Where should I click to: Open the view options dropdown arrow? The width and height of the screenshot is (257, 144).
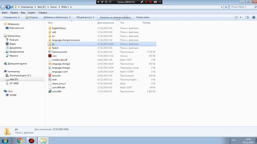coord(241,17)
